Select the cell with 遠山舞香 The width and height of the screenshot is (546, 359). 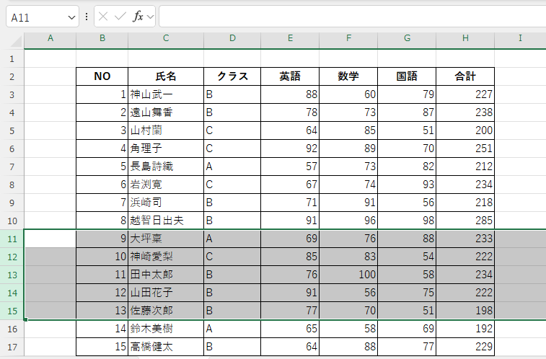pyautogui.click(x=166, y=112)
